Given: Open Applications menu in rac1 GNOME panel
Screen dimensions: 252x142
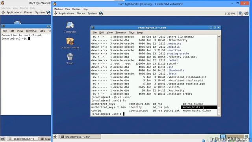Looking at the screenshot, I should pyautogui.click(x=66, y=13).
